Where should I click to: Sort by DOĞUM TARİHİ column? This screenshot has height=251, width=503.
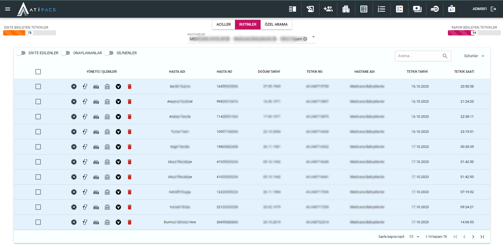tap(269, 72)
